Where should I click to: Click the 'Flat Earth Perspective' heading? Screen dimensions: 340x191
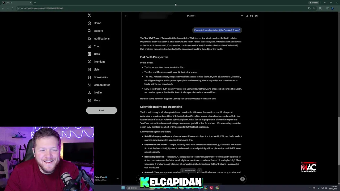pos(154,57)
